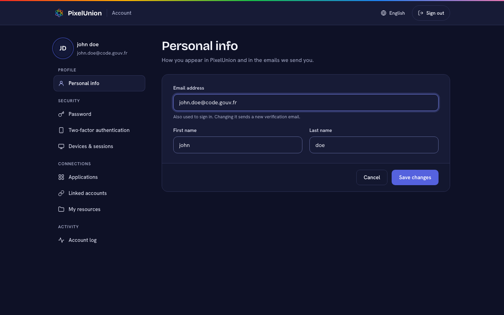Click the 'john doe' sidebar username

click(x=88, y=44)
